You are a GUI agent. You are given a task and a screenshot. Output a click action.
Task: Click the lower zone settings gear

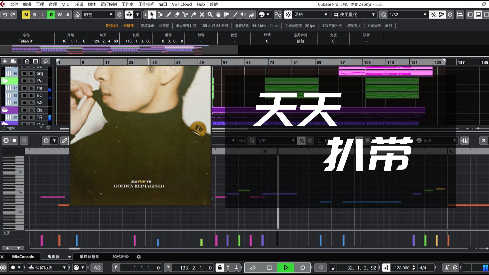[x=138, y=257]
